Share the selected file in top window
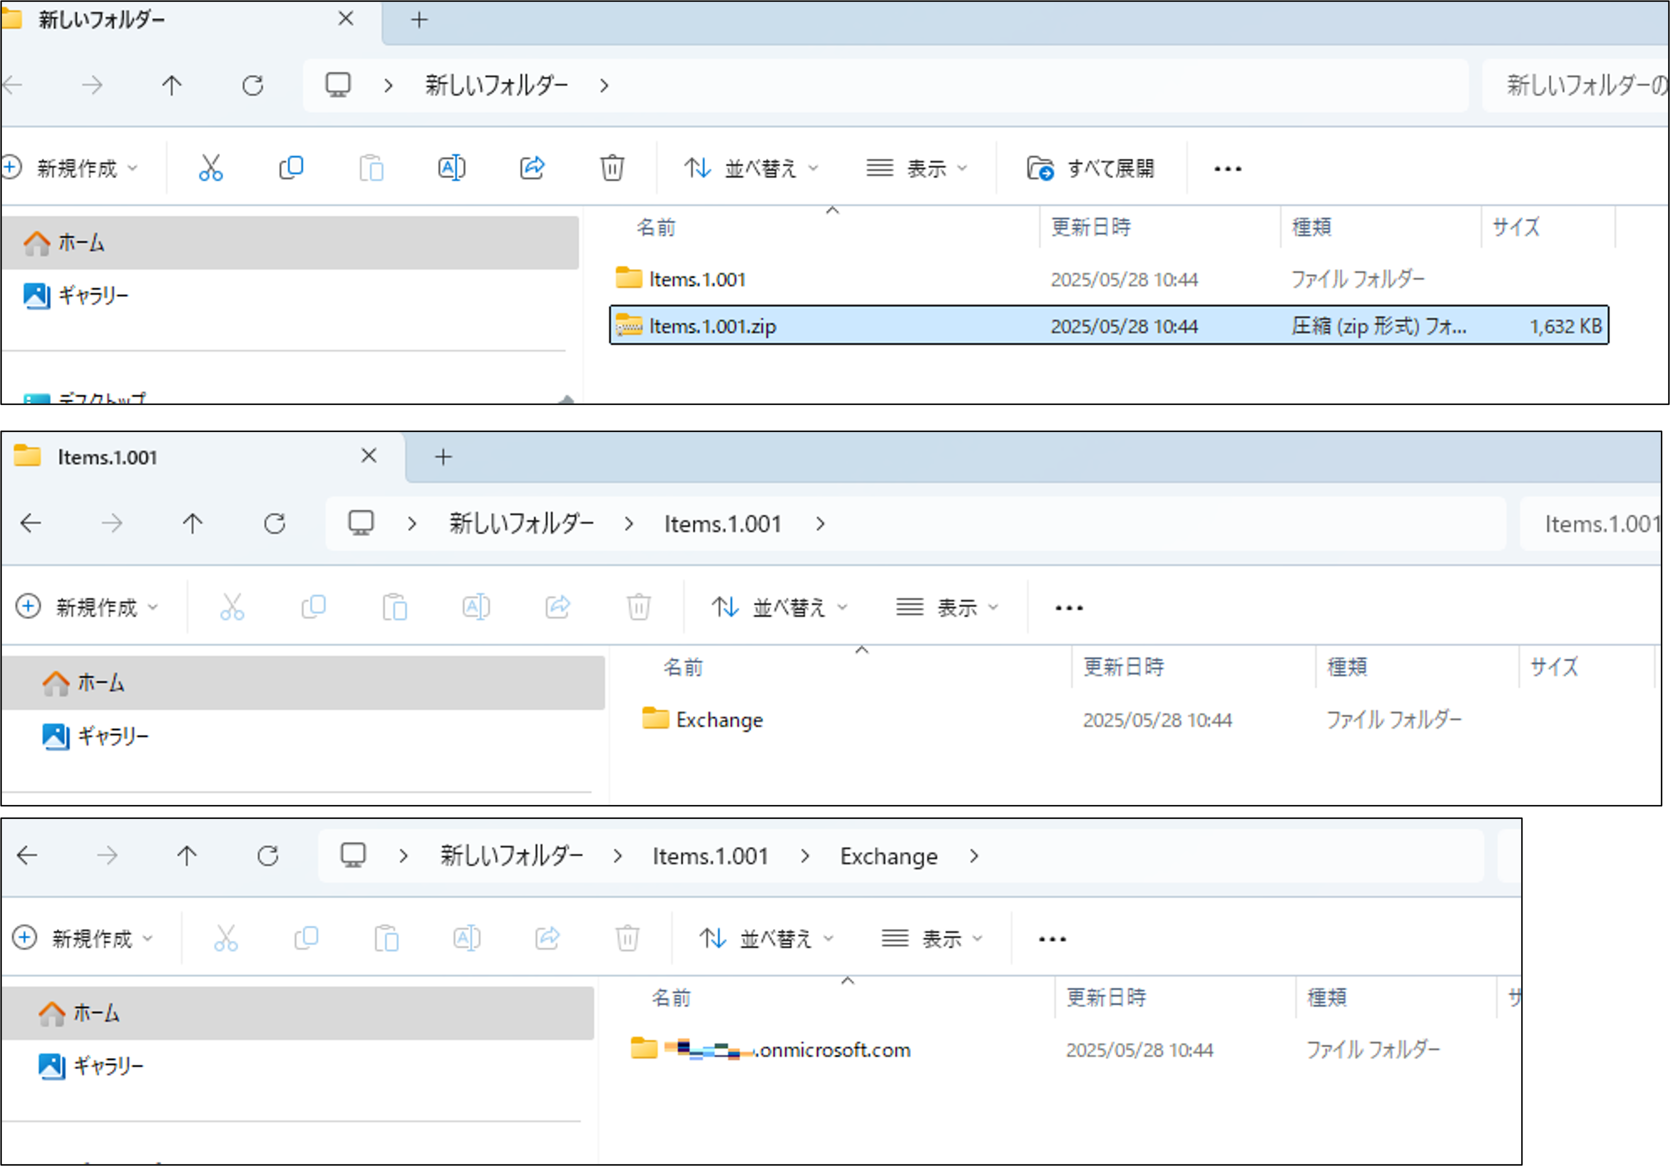The height and width of the screenshot is (1166, 1670). point(532,168)
